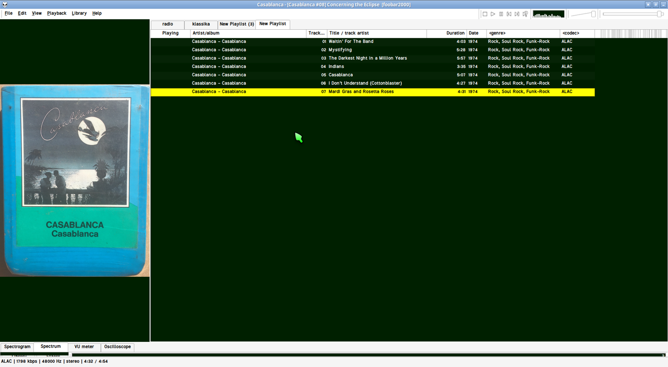Stop playback with the Stop button

point(485,14)
